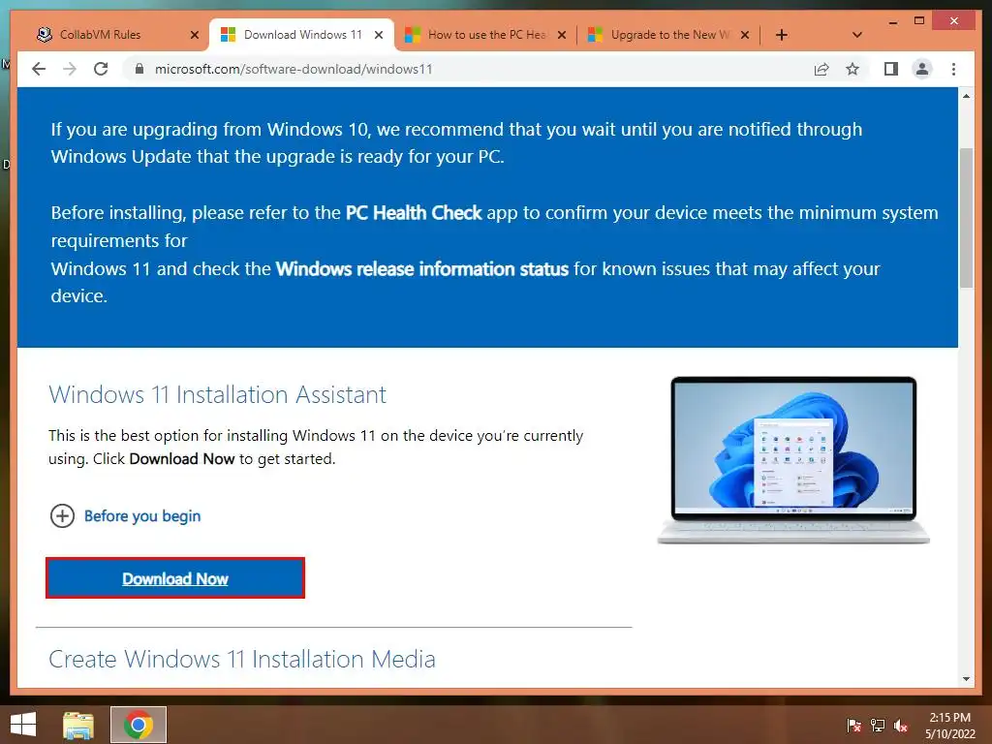Image resolution: width=992 pixels, height=744 pixels.
Task: Click the Create Windows 11 Installation Media heading
Action: pos(241,659)
